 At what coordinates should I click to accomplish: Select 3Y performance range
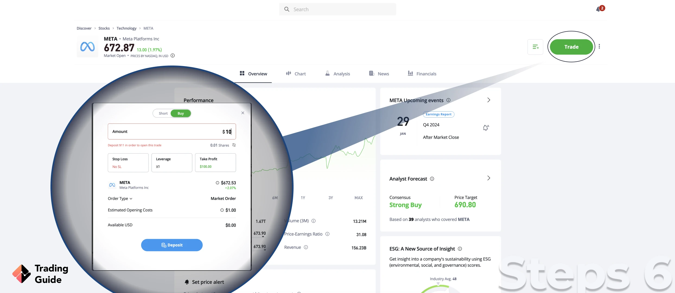(x=331, y=198)
